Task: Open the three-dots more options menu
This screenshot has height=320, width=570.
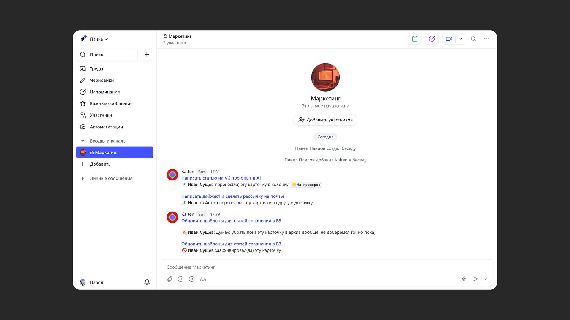Action: point(486,39)
